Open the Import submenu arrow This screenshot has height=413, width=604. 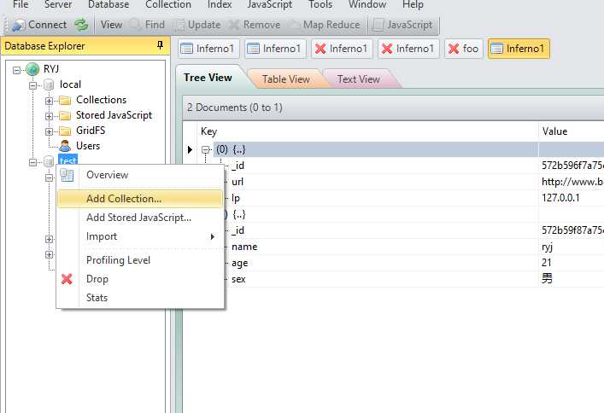(x=212, y=236)
